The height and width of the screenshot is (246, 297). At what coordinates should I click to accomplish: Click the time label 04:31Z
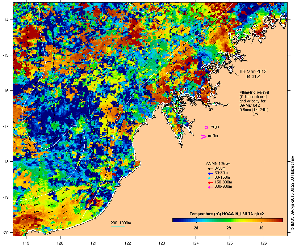(x=253, y=77)
